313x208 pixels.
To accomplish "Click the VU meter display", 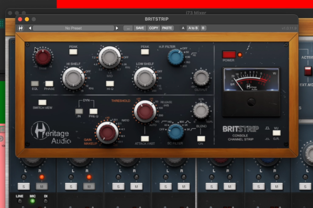I will point(251,80).
